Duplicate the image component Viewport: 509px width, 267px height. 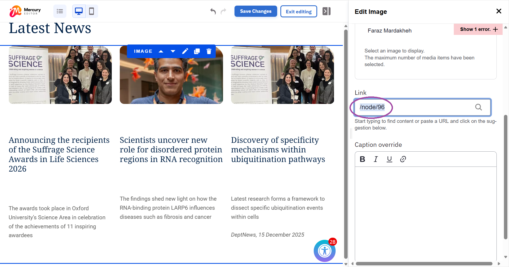[x=197, y=51]
